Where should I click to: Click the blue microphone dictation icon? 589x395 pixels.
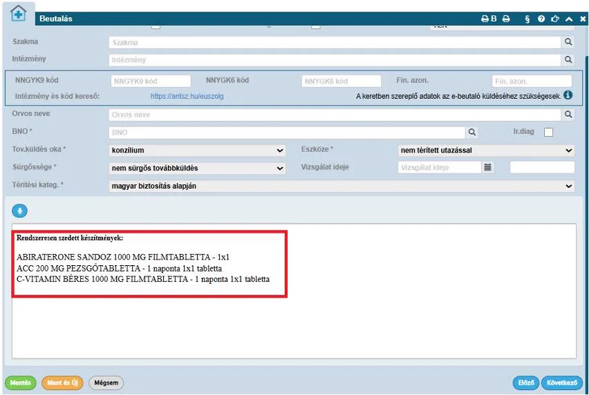point(19,211)
